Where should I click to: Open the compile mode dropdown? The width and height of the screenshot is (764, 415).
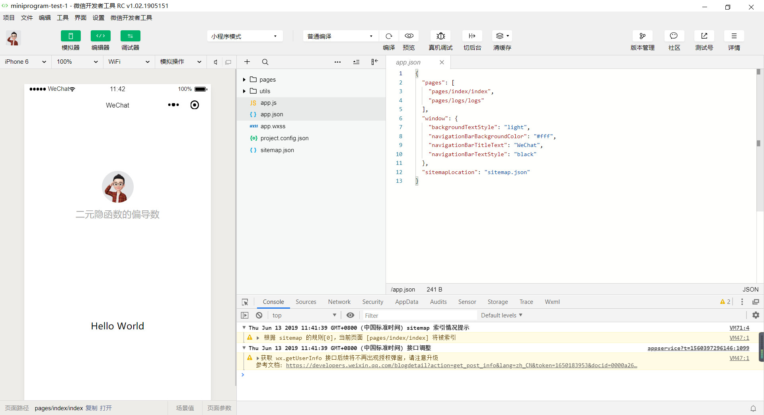341,36
